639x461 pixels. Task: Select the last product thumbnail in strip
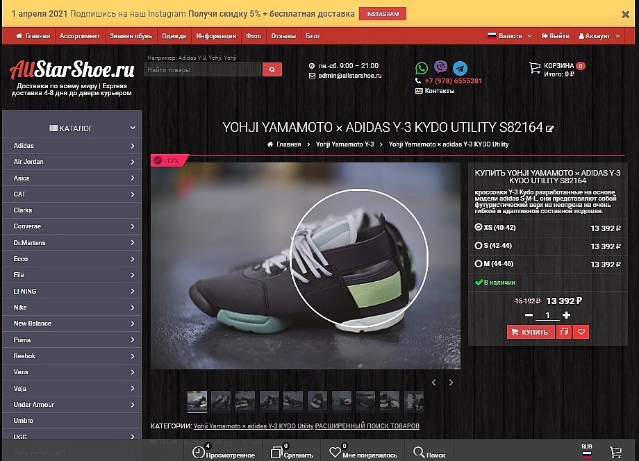(x=414, y=401)
